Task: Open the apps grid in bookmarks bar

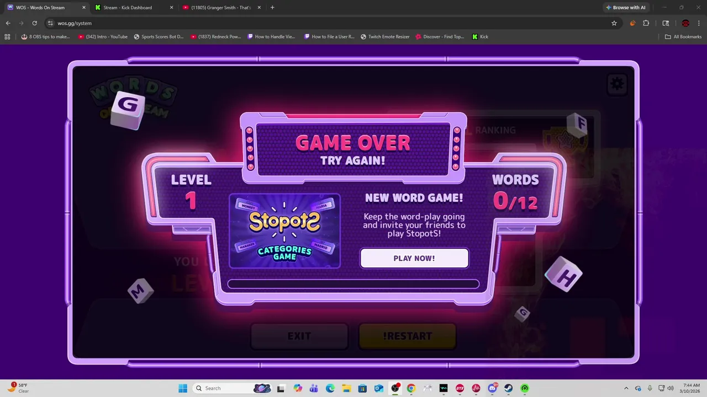Action: tap(7, 37)
